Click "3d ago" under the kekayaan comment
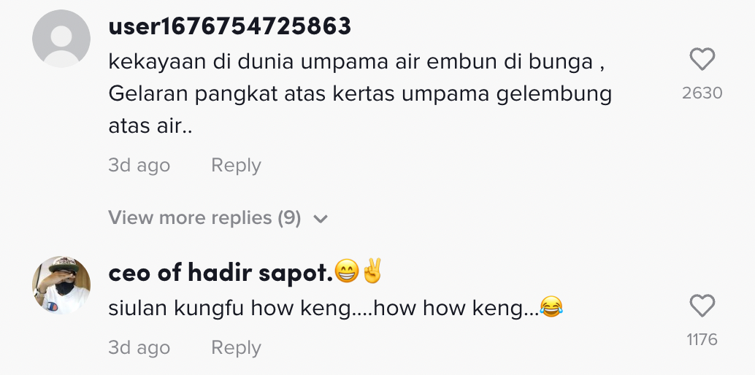This screenshot has height=375, width=755. [x=139, y=166]
